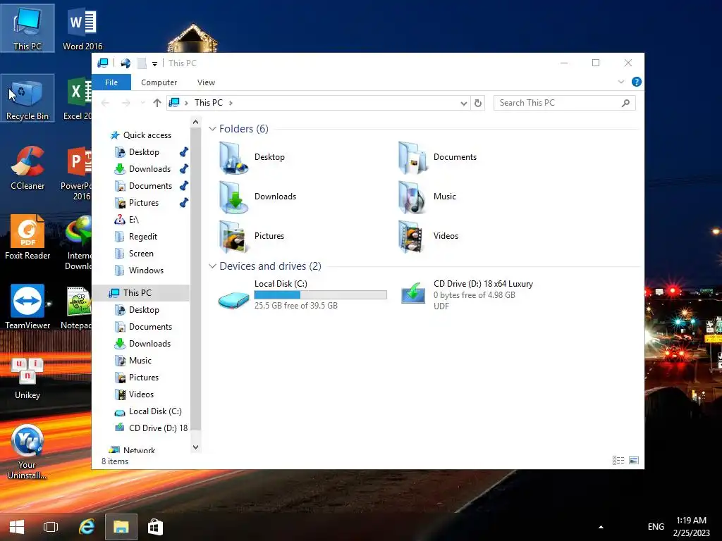Click This PC in the address breadcrumb
The image size is (722, 541).
click(x=208, y=103)
